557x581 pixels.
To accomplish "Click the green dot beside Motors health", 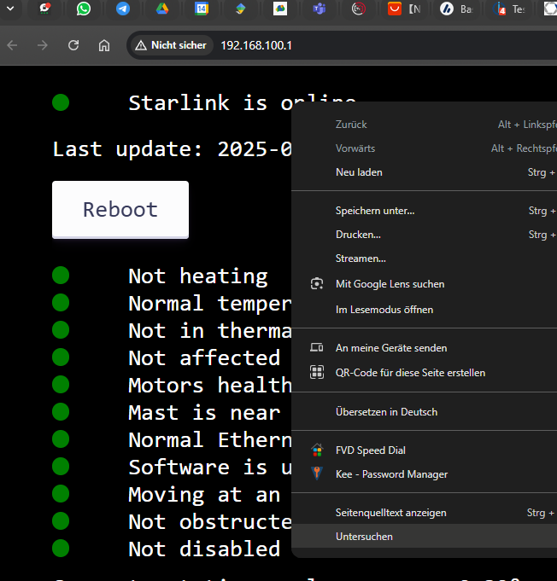I will 61,384.
